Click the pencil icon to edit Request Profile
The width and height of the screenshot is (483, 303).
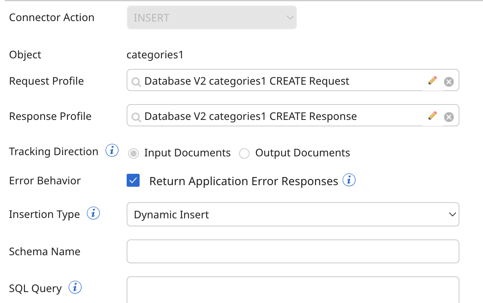(x=433, y=80)
